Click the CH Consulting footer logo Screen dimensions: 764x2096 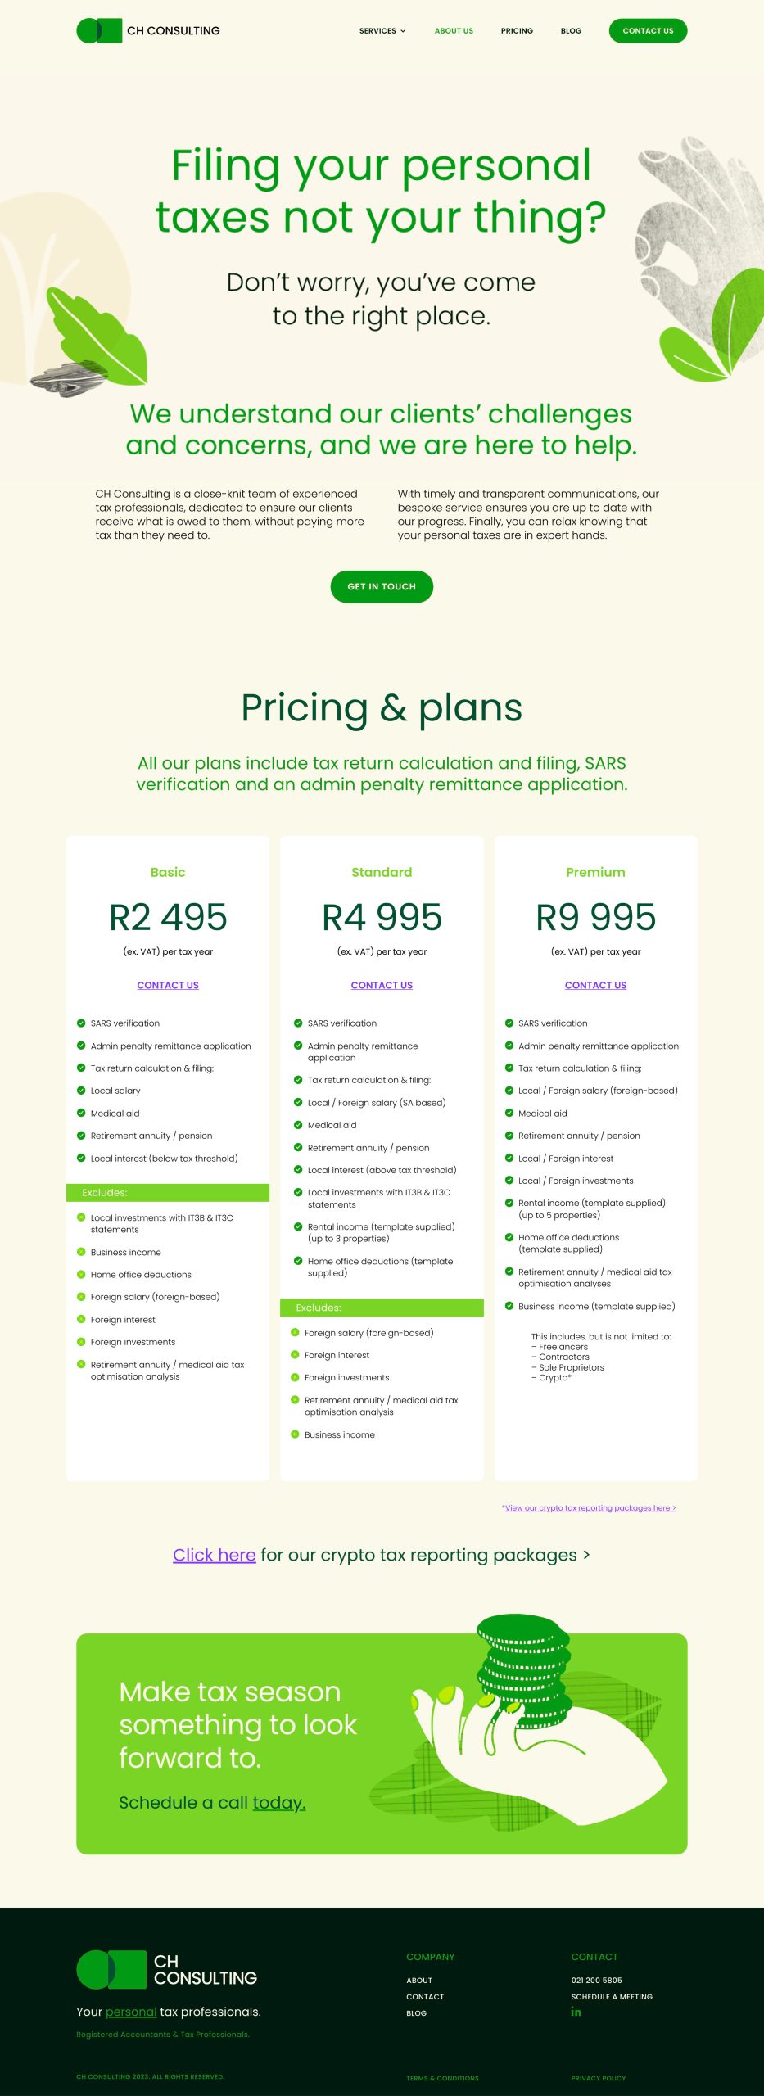click(x=167, y=1969)
